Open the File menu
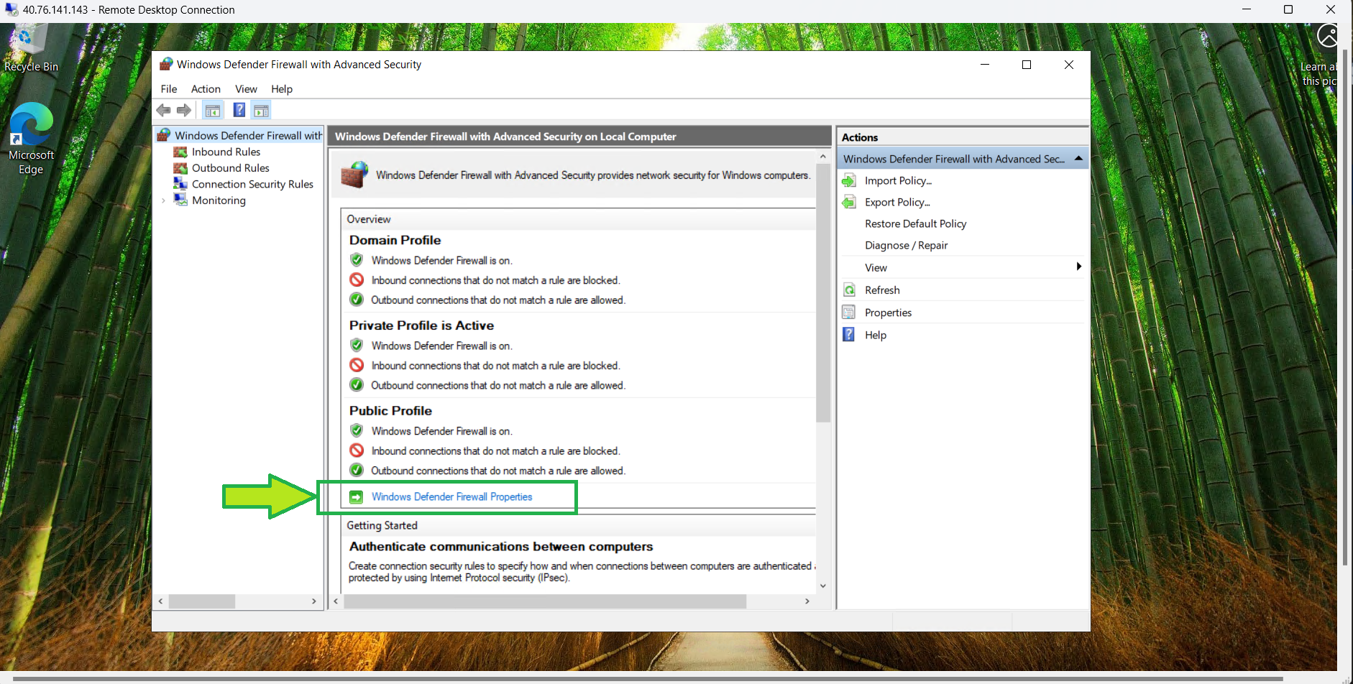This screenshot has height=684, width=1353. pos(169,89)
